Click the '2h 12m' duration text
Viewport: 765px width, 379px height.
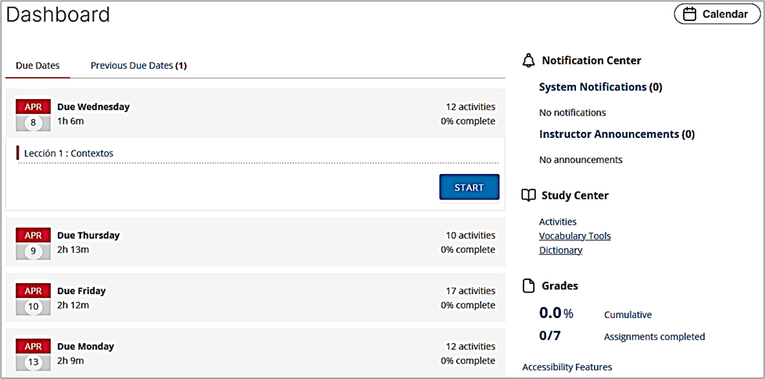point(73,305)
